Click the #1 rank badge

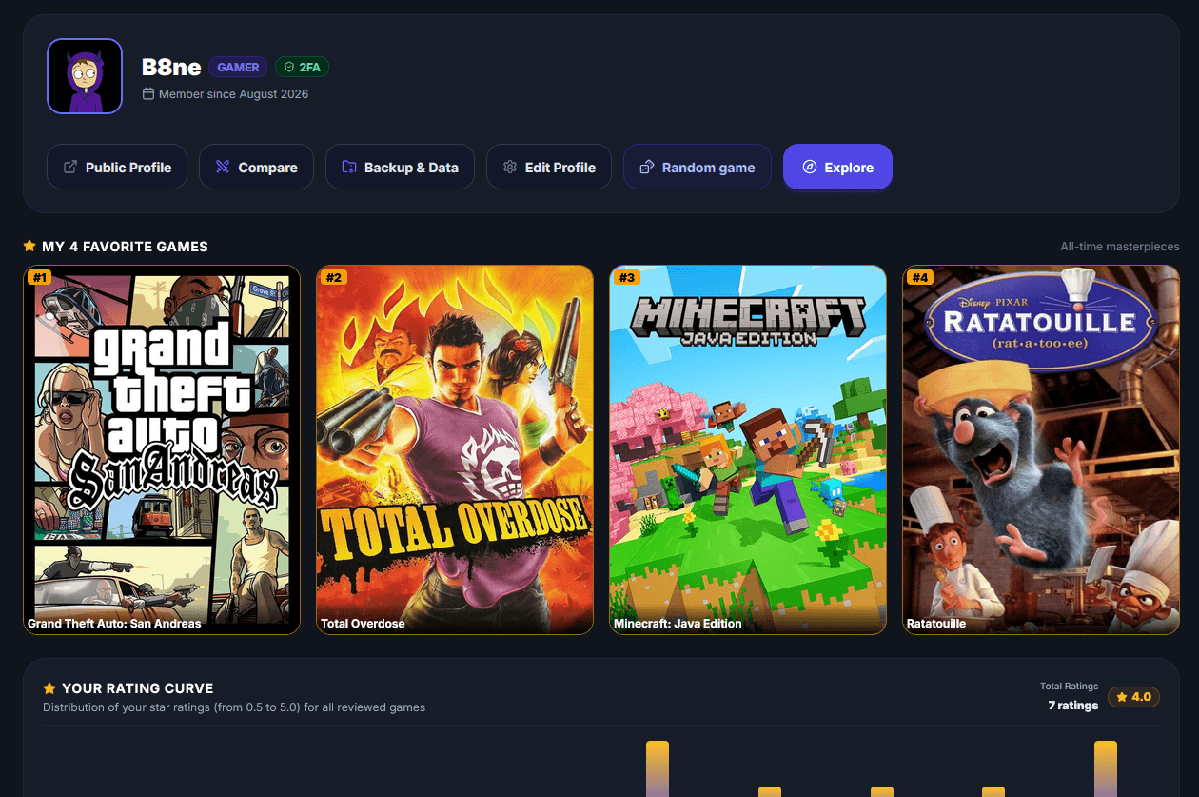coord(39,277)
